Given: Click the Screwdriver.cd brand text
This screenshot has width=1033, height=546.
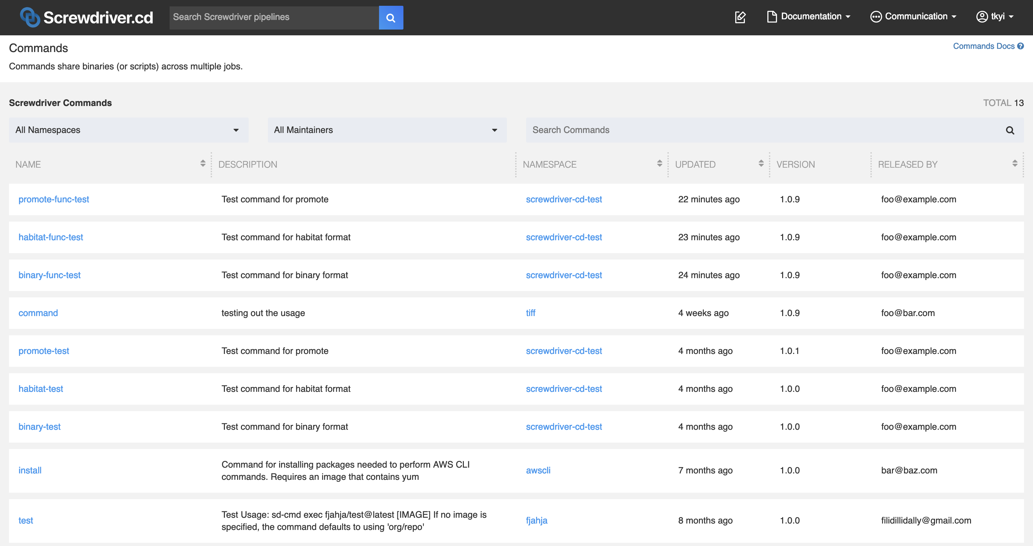Looking at the screenshot, I should pyautogui.click(x=98, y=18).
